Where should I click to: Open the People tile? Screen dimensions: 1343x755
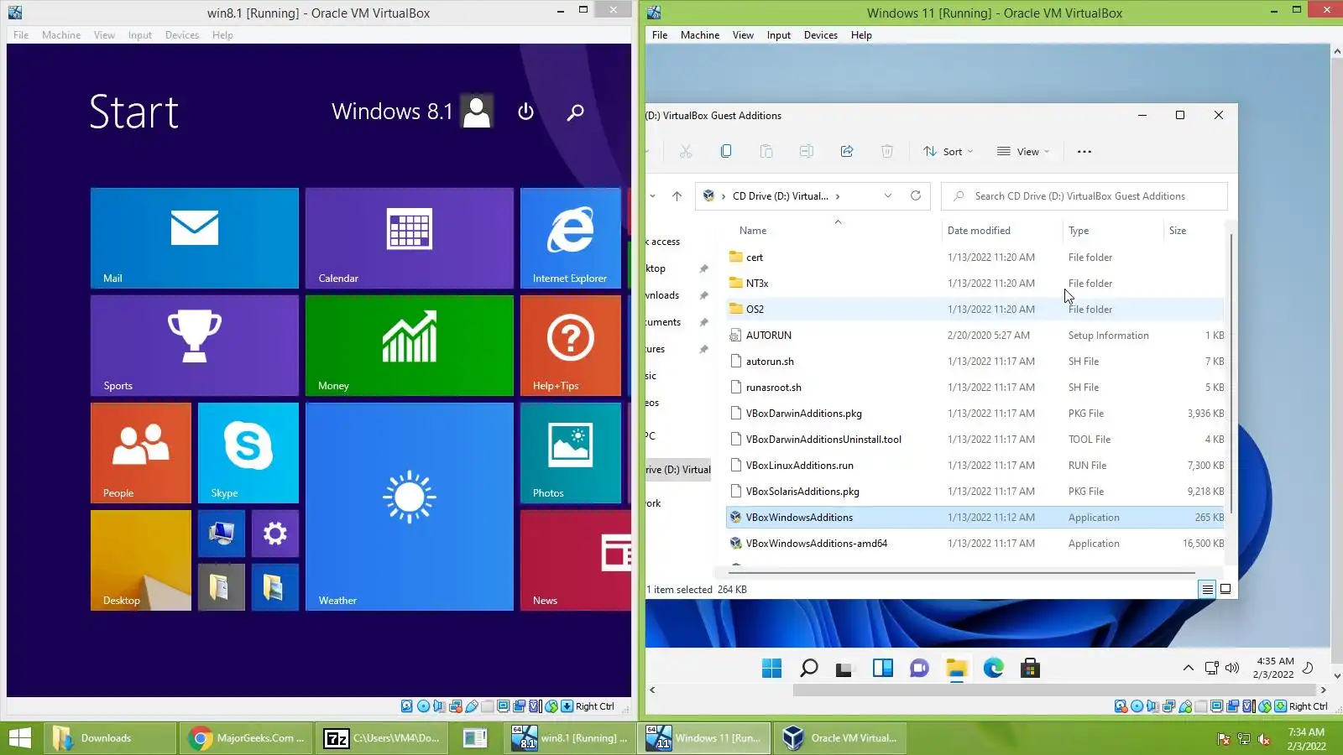141,453
